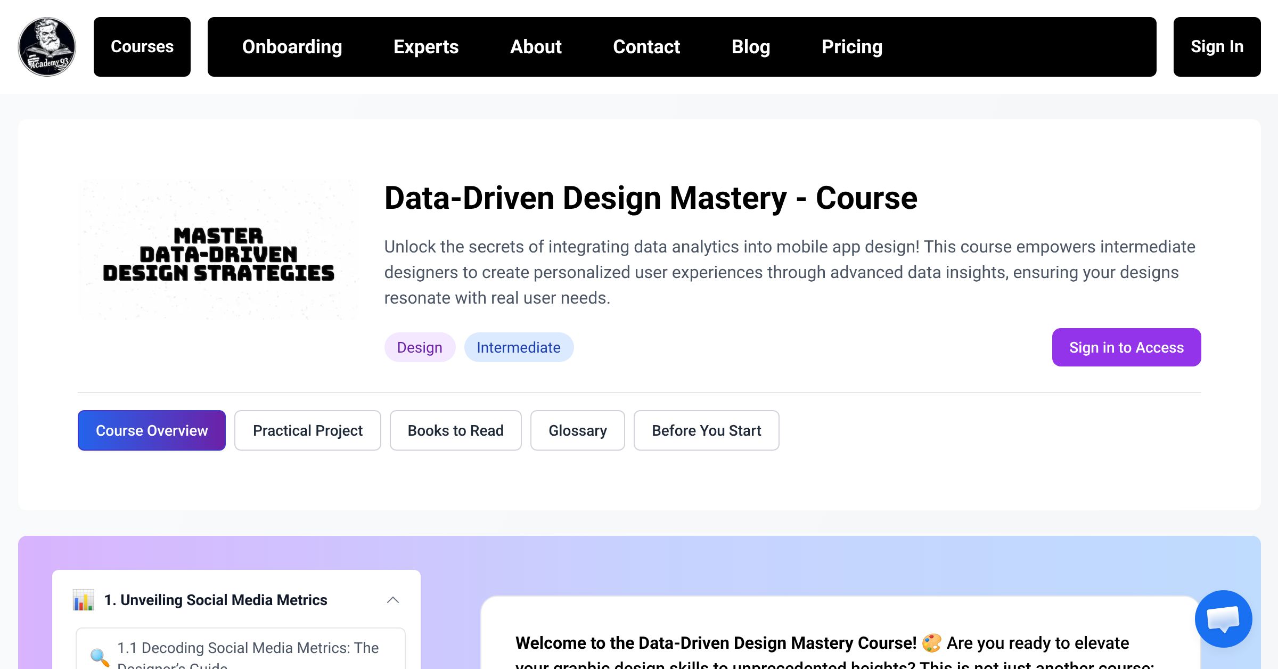The height and width of the screenshot is (669, 1278).
Task: Open the Experts page
Action: coord(426,47)
